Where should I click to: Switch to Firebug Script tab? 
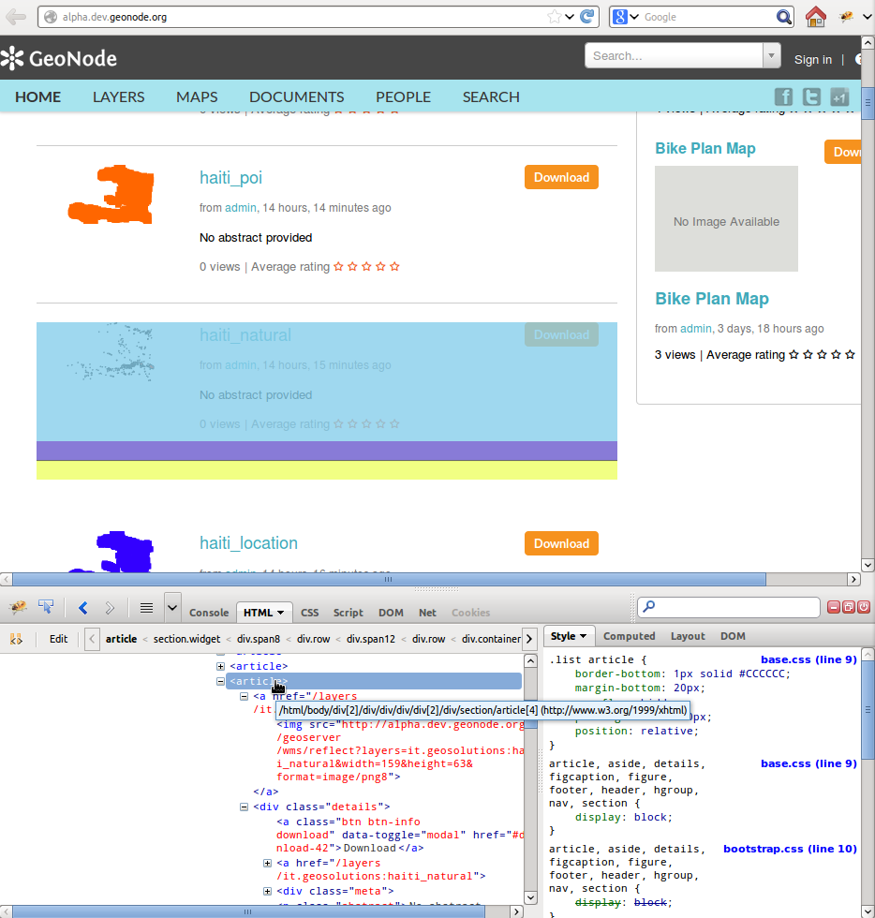pos(348,613)
